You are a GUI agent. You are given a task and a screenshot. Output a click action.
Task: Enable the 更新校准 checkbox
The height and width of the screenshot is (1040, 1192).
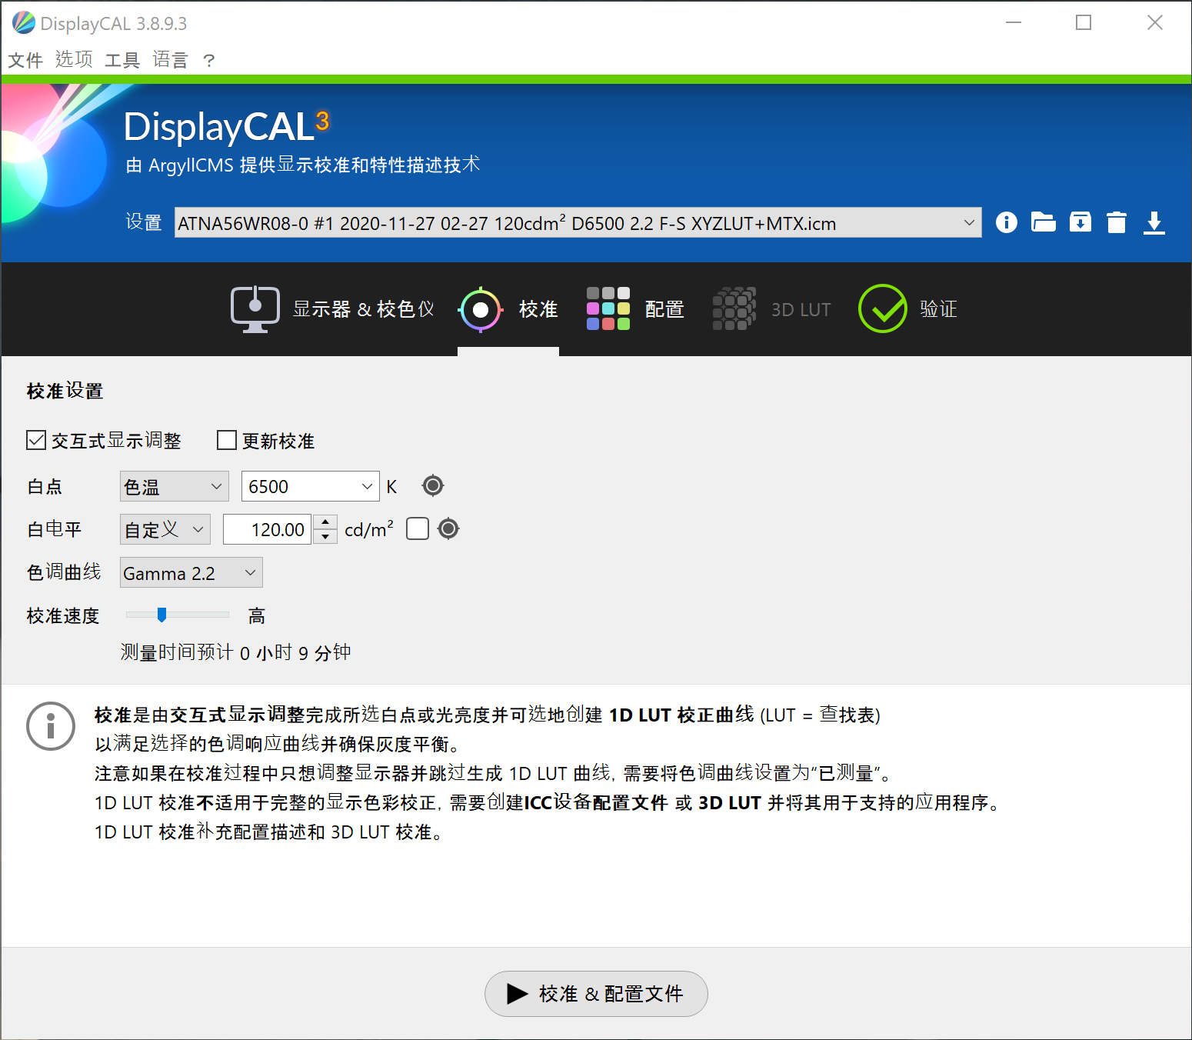(x=227, y=440)
